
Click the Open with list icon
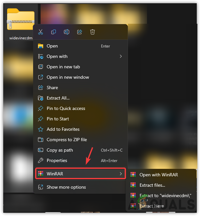tap(41, 56)
